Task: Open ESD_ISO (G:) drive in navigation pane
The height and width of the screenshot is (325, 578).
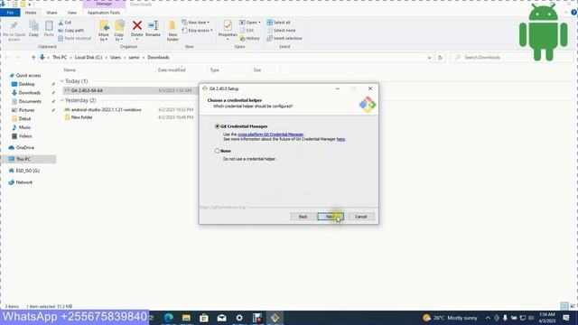Action: coord(28,171)
